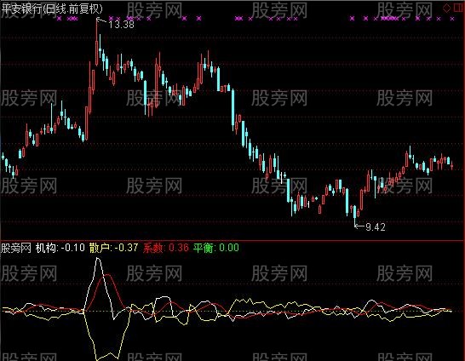Screen dimensions: 465x361
Task: Select the red 系数: 0.36 indicator value
Action: click(166, 248)
